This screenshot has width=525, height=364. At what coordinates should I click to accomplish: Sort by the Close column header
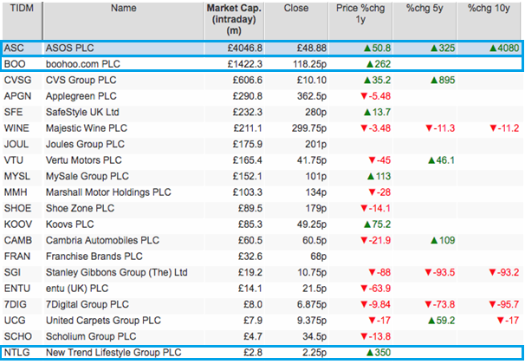tap(296, 21)
